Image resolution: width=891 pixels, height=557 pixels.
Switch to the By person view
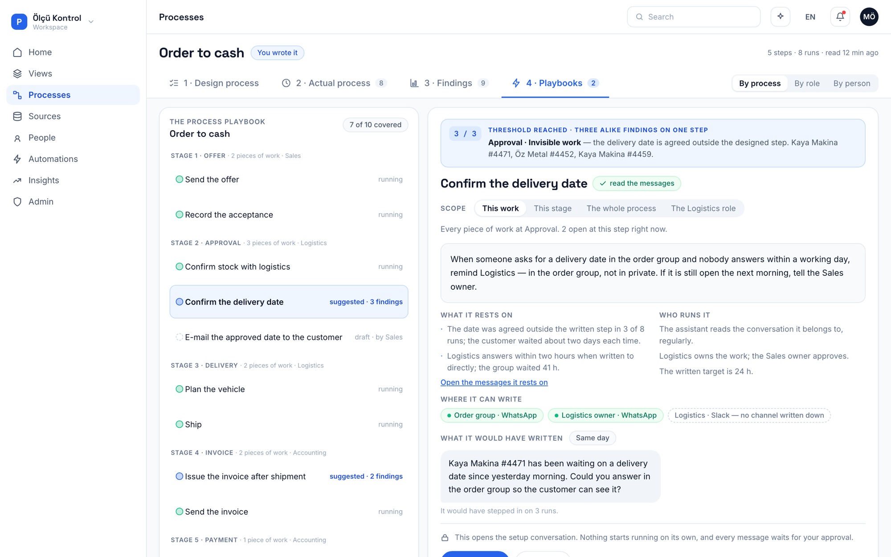[852, 83]
